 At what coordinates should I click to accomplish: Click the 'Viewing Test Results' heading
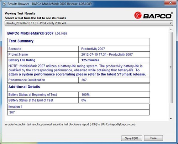[x=20, y=13]
